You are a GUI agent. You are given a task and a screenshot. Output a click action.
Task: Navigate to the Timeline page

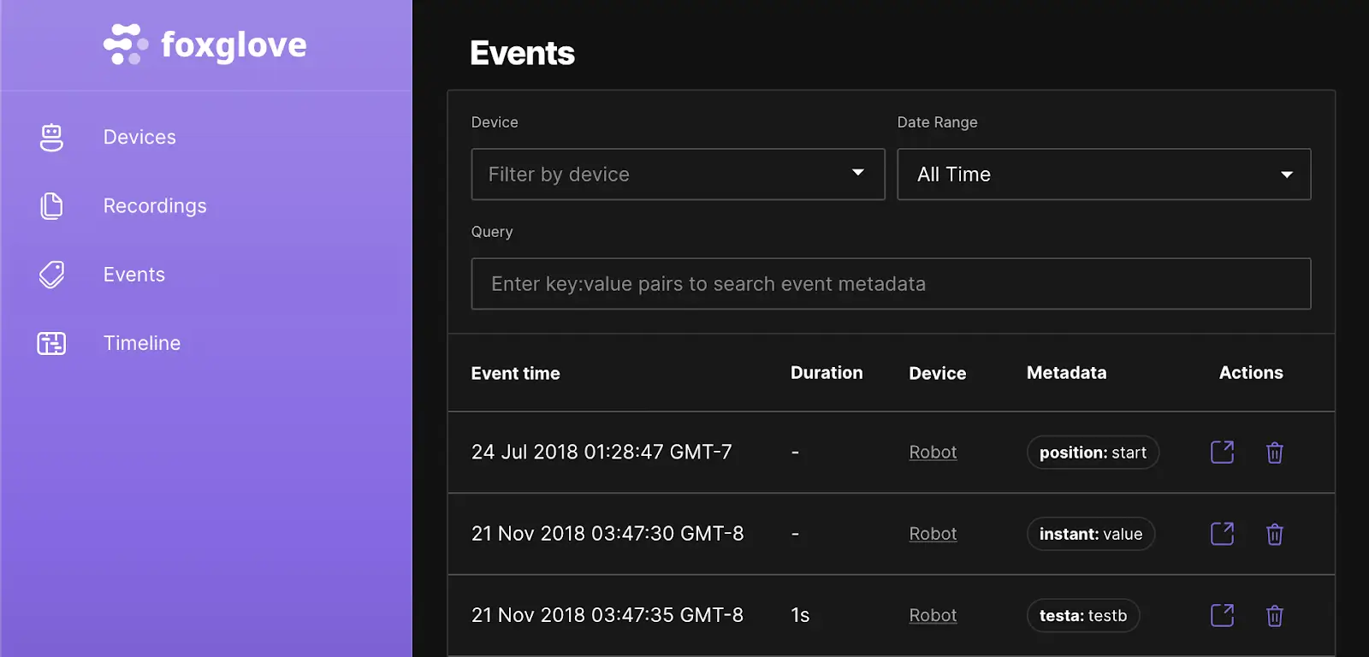[x=142, y=343]
